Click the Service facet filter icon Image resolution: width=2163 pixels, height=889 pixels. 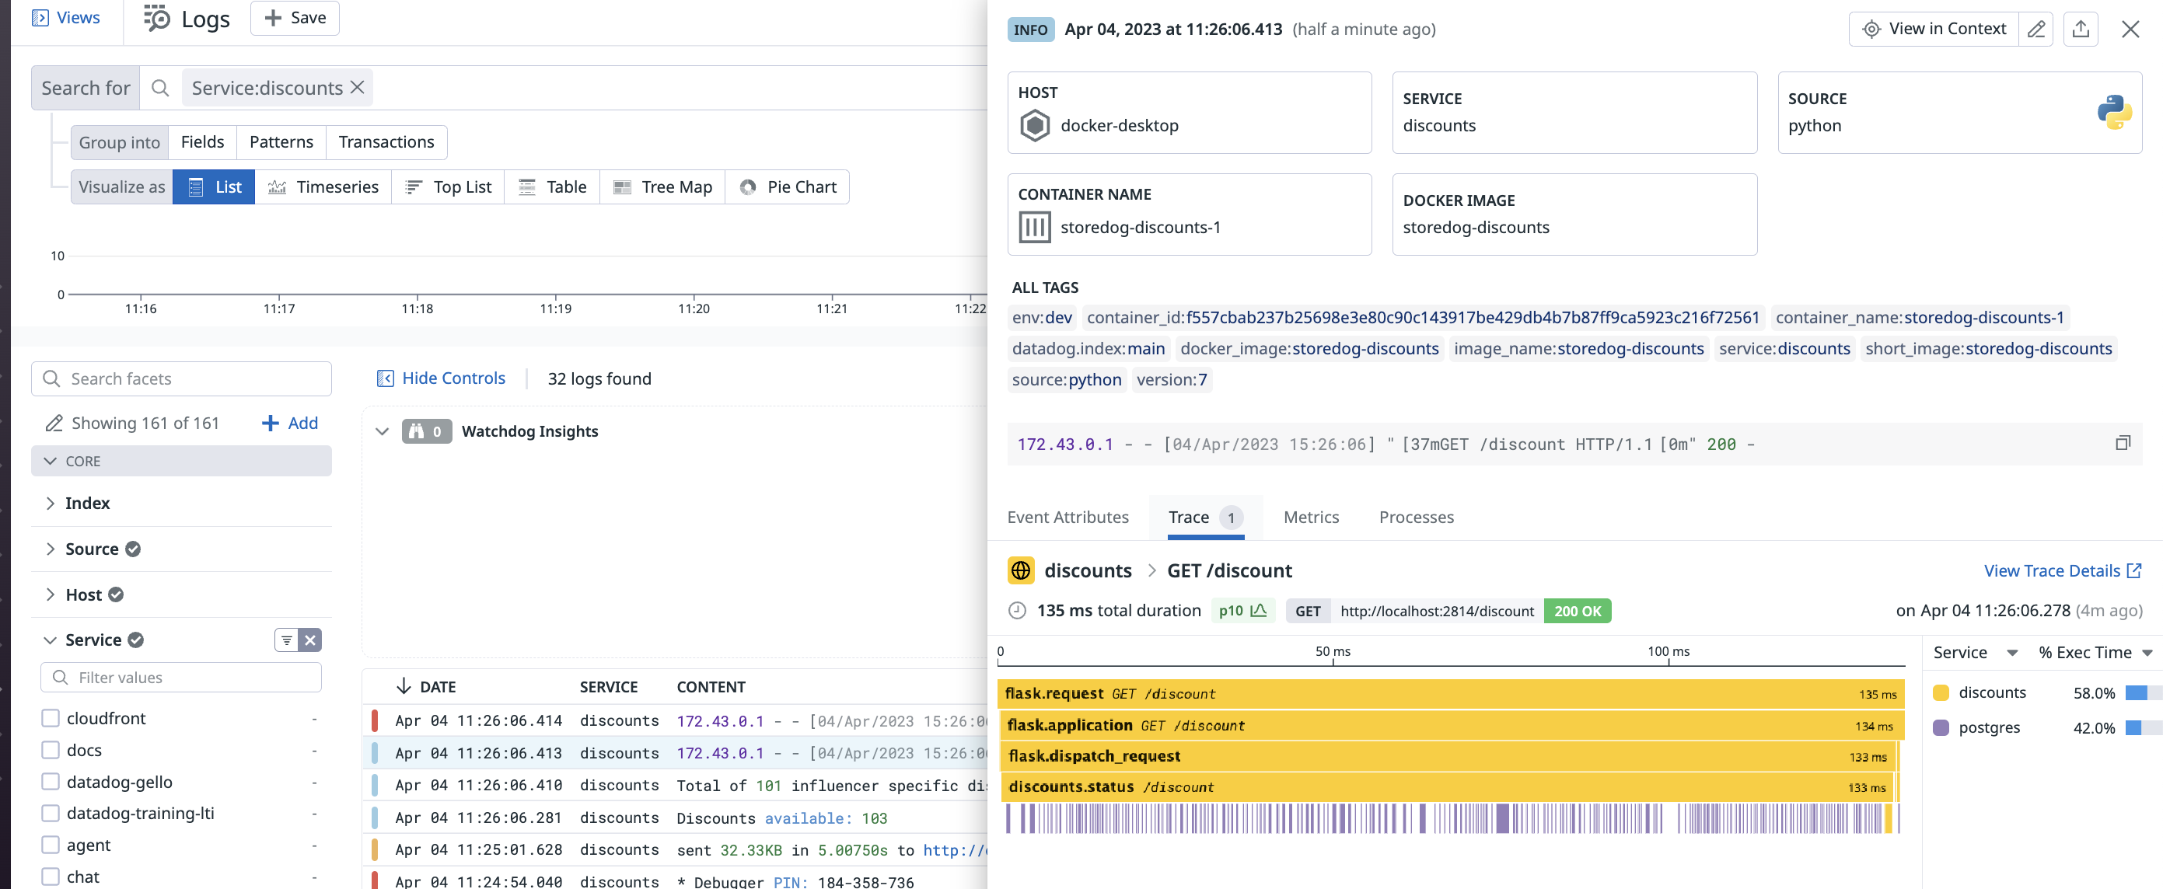286,640
